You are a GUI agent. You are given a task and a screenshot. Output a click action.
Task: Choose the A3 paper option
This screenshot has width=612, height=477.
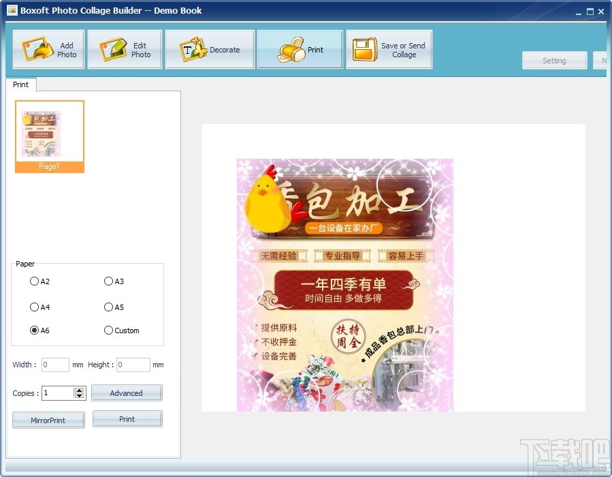[x=108, y=281]
